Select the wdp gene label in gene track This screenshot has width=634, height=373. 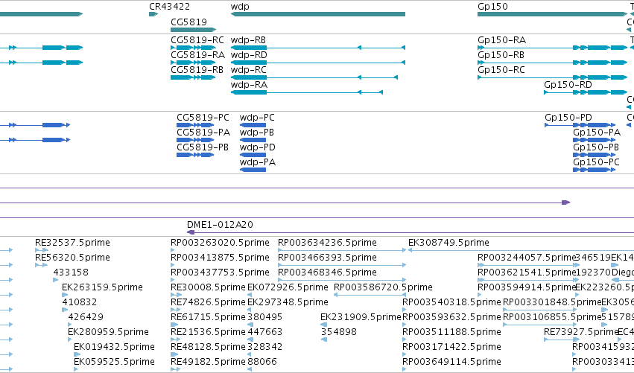click(x=240, y=7)
